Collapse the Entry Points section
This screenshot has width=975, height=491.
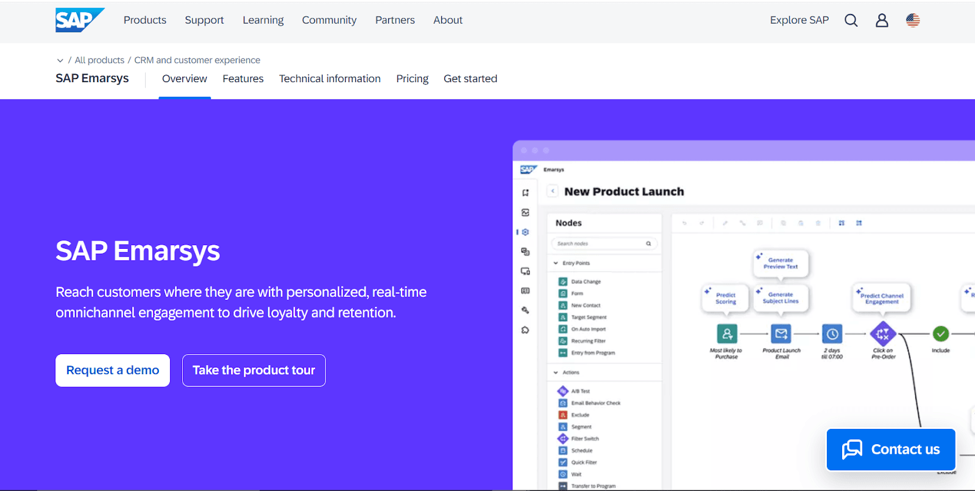[556, 263]
